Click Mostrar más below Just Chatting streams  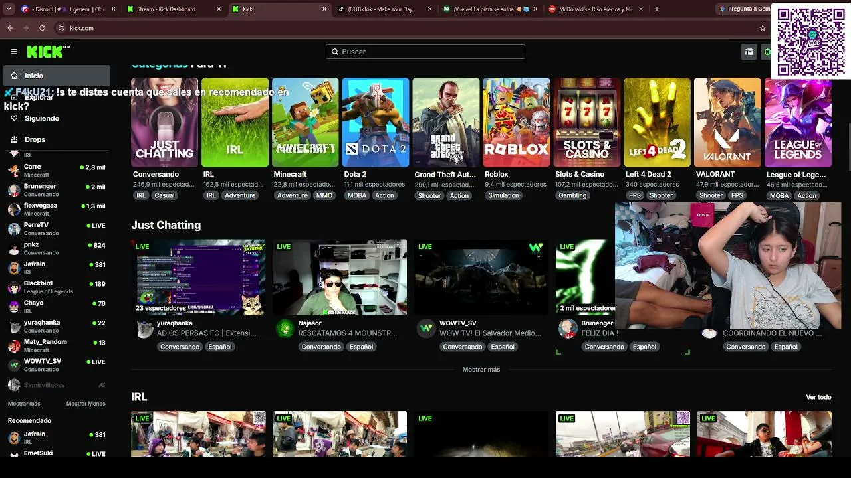[x=481, y=369]
